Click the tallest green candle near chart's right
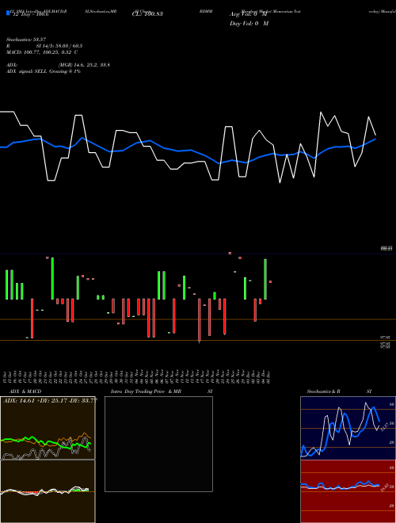Image resolution: width=396 pixels, height=523 pixels. point(265,279)
